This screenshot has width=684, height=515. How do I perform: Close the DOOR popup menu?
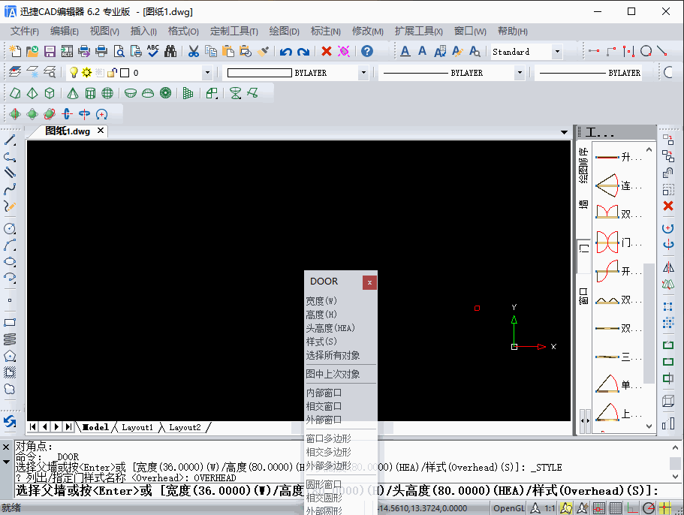(369, 282)
